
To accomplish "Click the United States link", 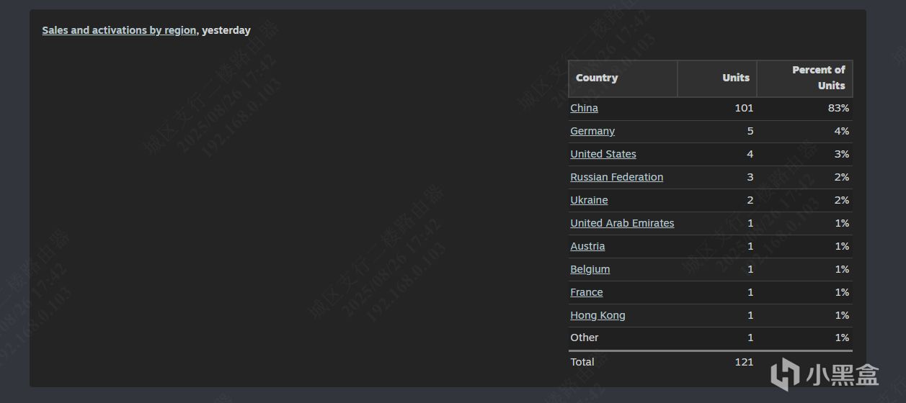I will (x=603, y=154).
